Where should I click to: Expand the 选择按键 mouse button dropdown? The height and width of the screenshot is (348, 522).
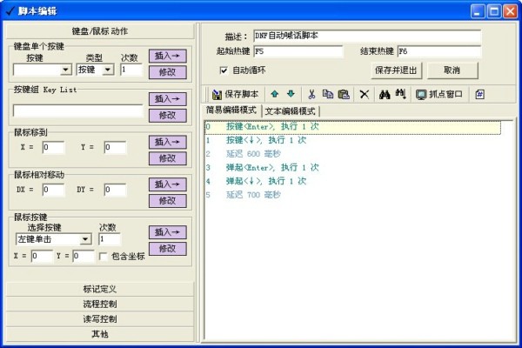pos(85,239)
